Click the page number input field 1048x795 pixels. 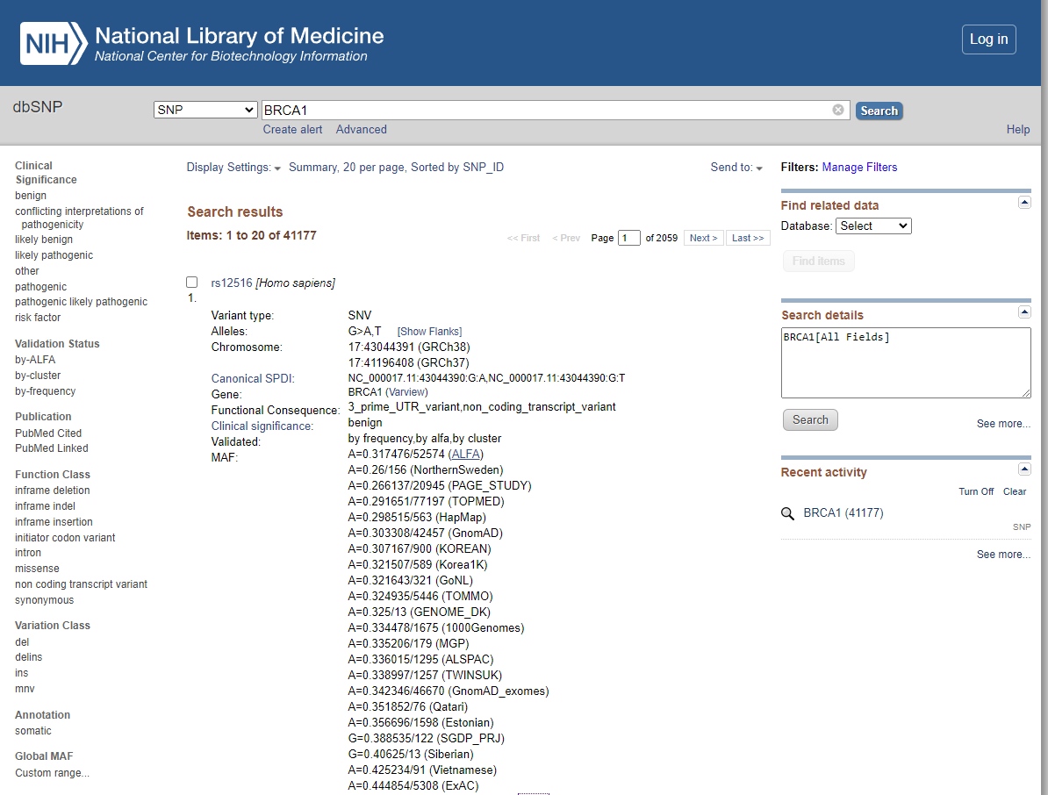coord(629,238)
